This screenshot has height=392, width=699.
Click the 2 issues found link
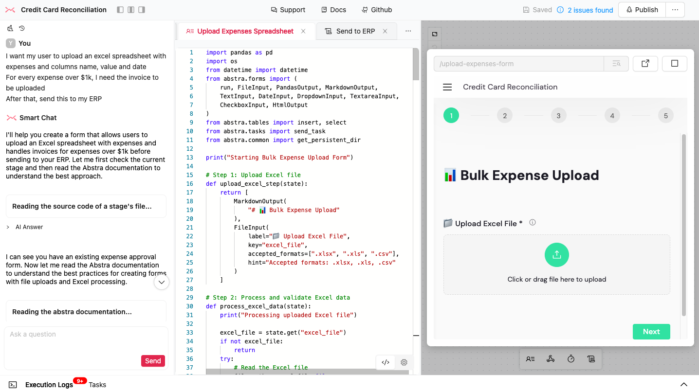[590, 10]
